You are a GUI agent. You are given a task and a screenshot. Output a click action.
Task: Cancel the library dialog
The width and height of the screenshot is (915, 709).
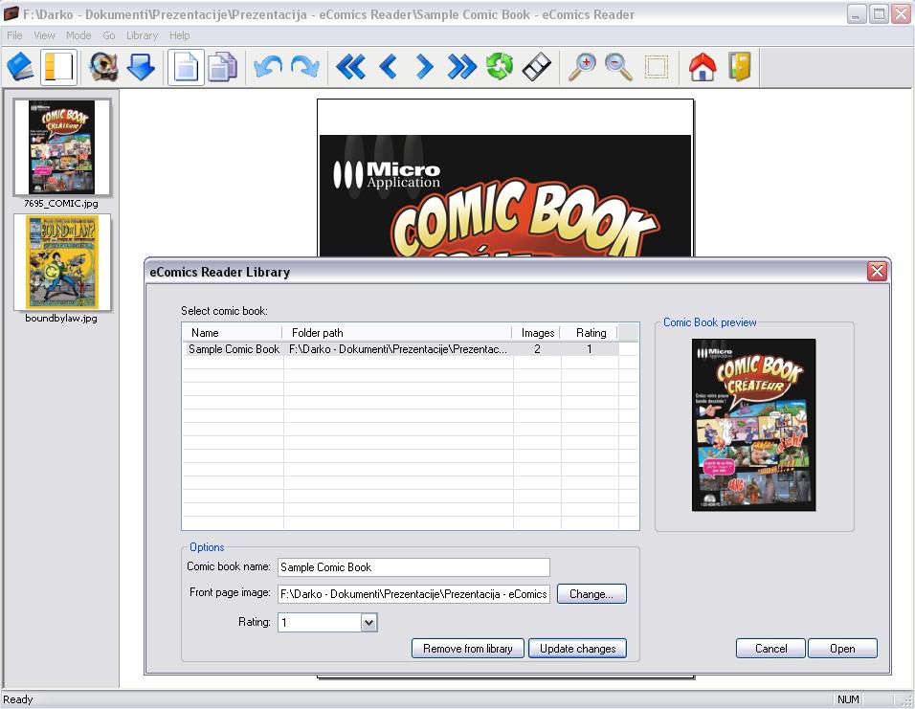click(770, 649)
